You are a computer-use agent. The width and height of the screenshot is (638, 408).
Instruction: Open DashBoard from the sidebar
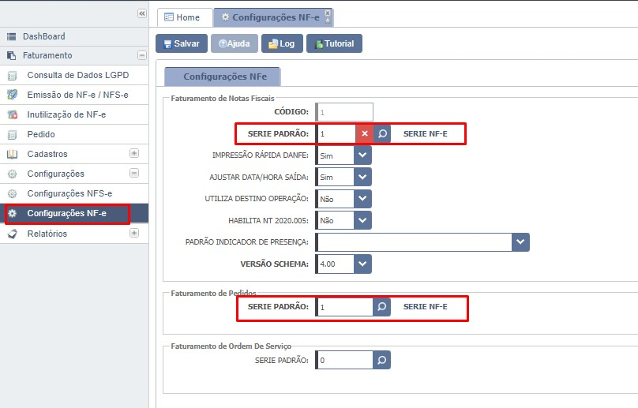coord(44,36)
